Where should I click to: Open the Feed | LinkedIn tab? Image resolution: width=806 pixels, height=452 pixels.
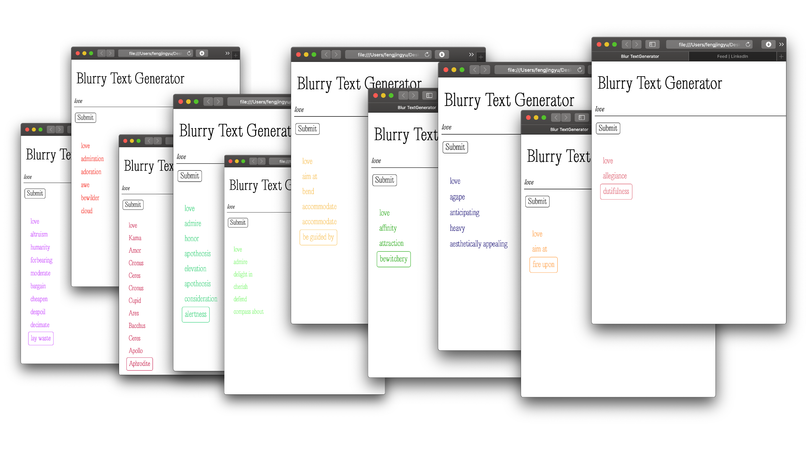coord(732,56)
